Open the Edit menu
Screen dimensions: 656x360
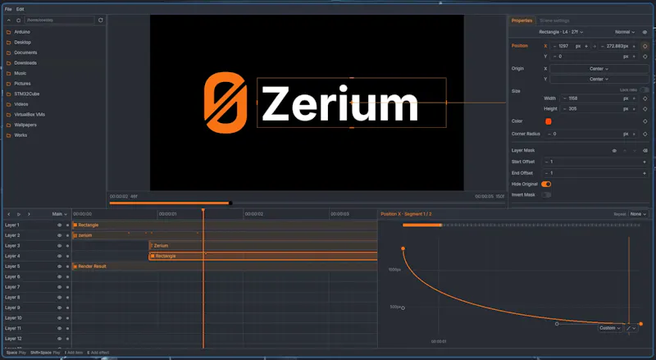pyautogui.click(x=20, y=9)
